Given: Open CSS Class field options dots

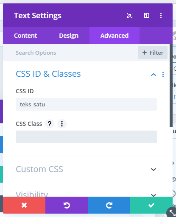Looking at the screenshot, I should 62,124.
